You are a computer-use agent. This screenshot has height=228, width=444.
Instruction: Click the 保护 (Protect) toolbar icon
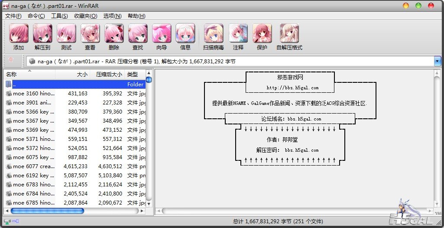pos(262,33)
